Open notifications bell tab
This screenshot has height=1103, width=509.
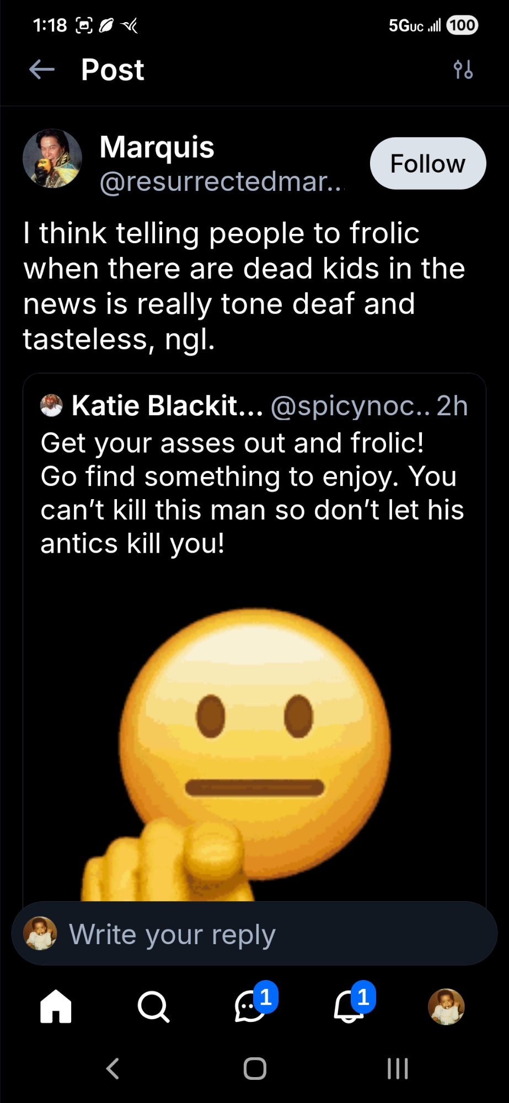(x=349, y=1006)
